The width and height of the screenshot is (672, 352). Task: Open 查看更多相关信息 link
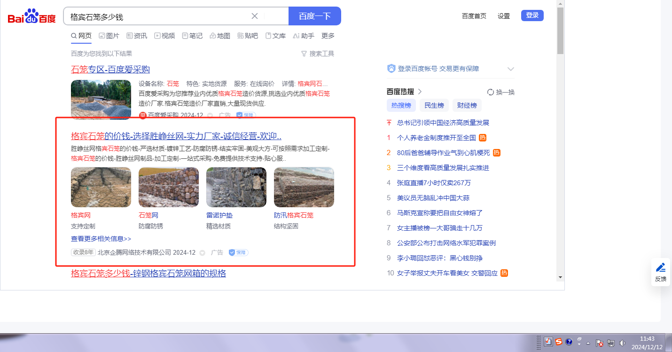[101, 239]
